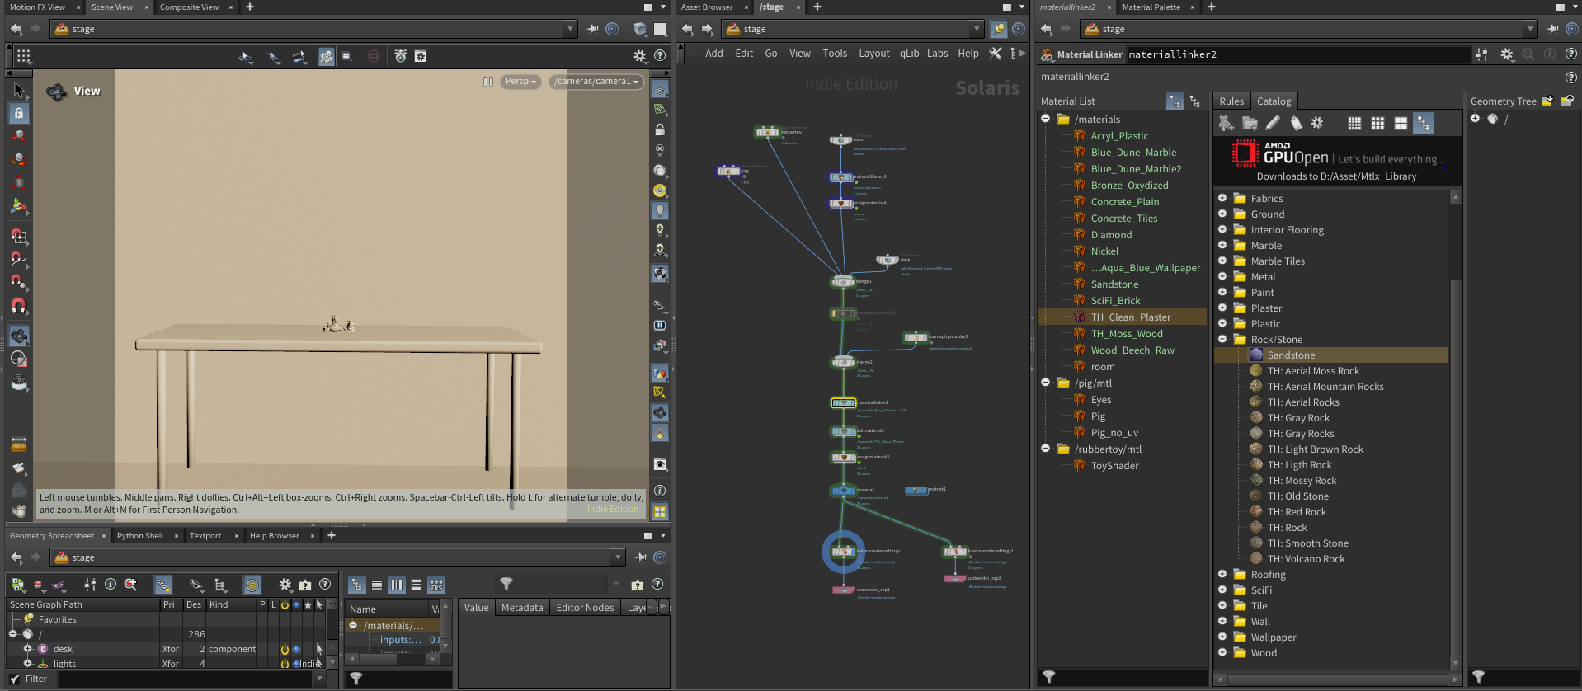This screenshot has height=691, width=1582.
Task: Click the lock selection tool icon
Action: click(x=19, y=113)
